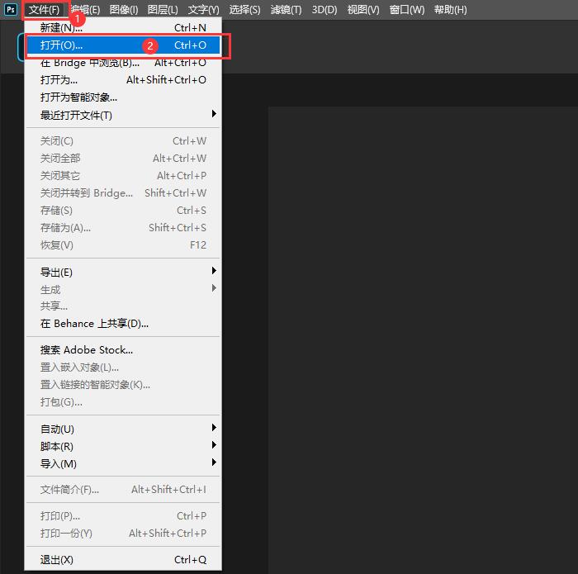Choose 打开(O)... menu entry
This screenshot has height=574, width=578.
tap(123, 45)
